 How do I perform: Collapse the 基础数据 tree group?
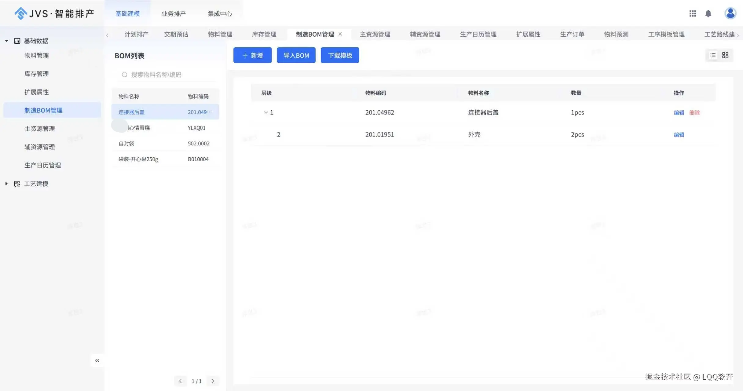click(6, 41)
